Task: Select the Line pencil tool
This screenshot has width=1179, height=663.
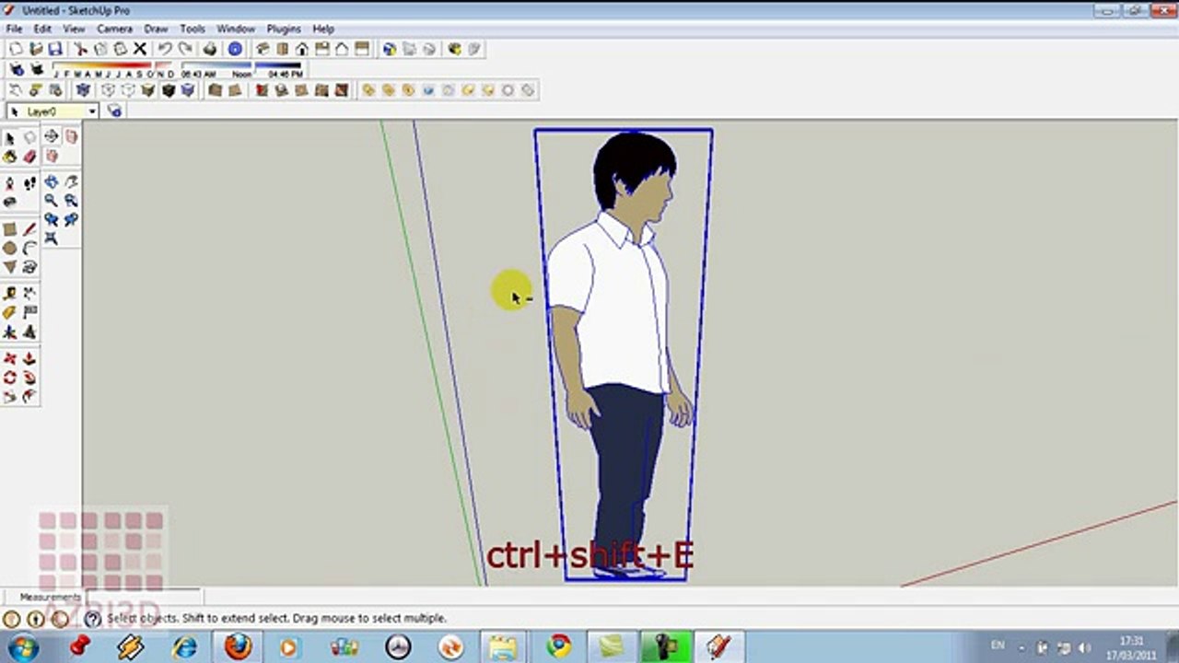Action: (29, 229)
